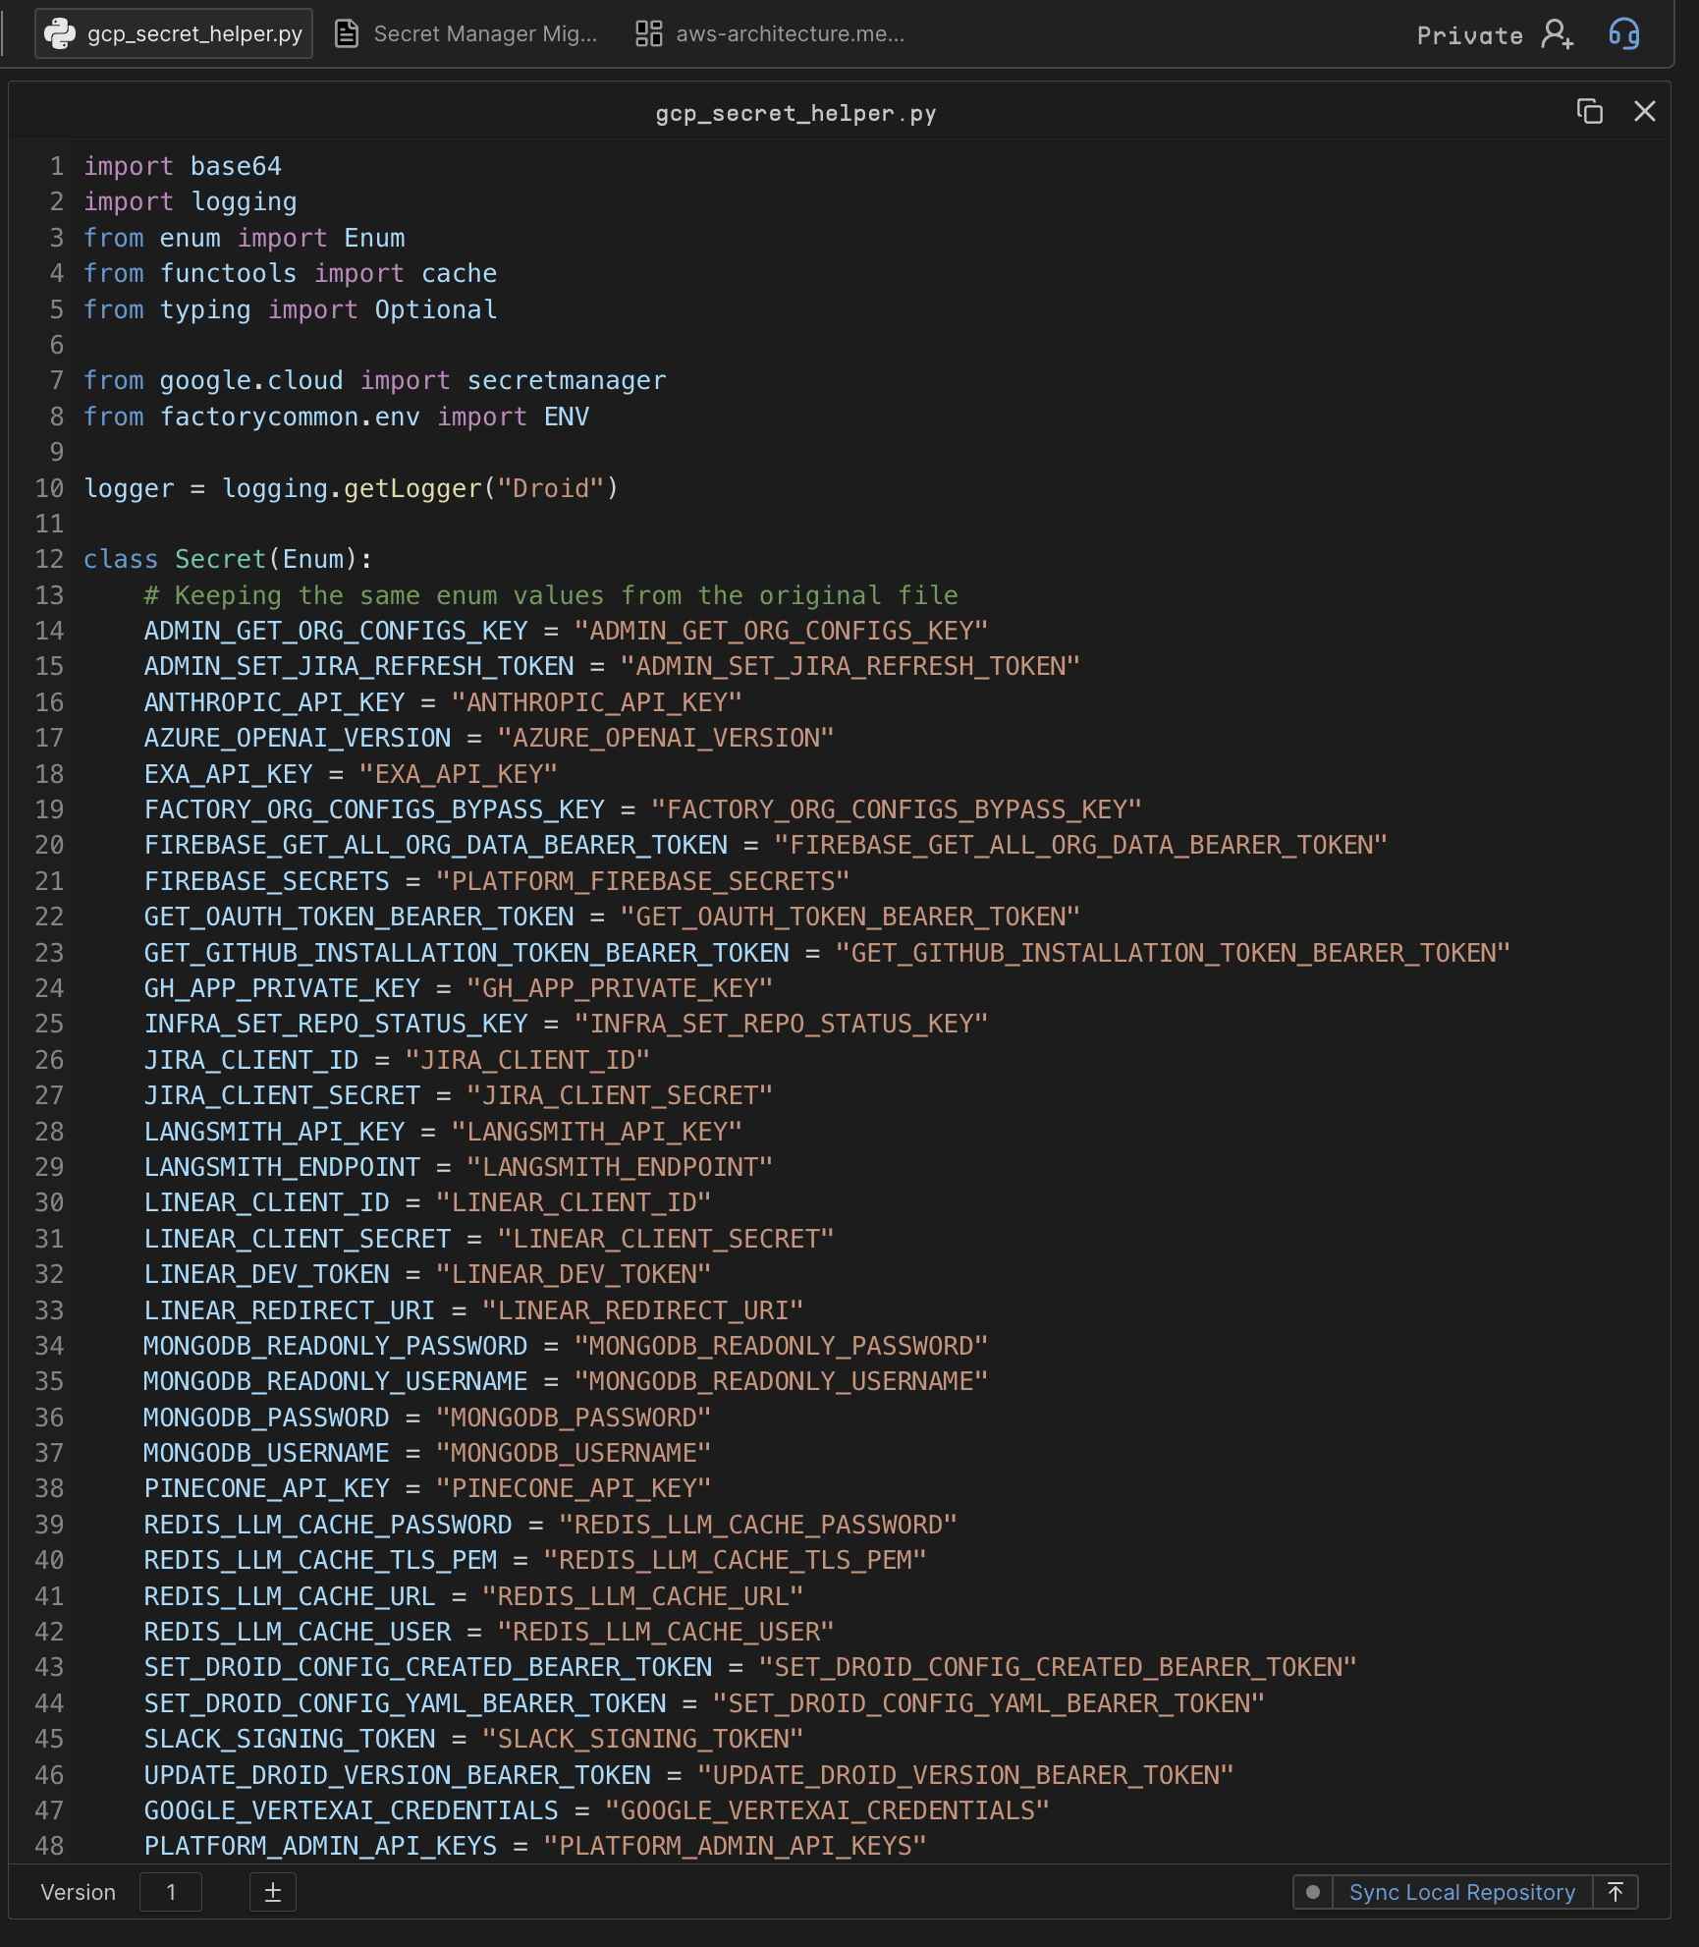Click the Python icon on gcp_secret_helper.py tab
The height and width of the screenshot is (1947, 1699).
point(61,32)
